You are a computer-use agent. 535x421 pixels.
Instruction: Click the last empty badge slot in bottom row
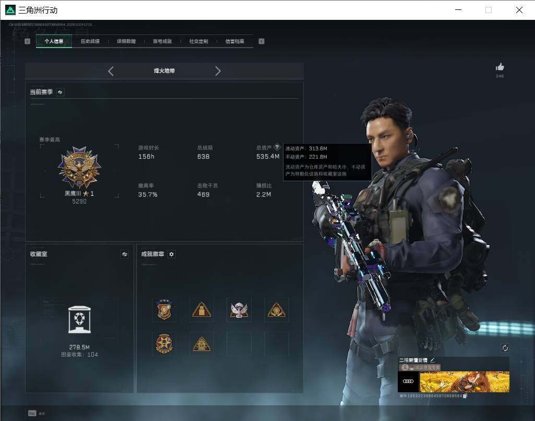tap(277, 344)
